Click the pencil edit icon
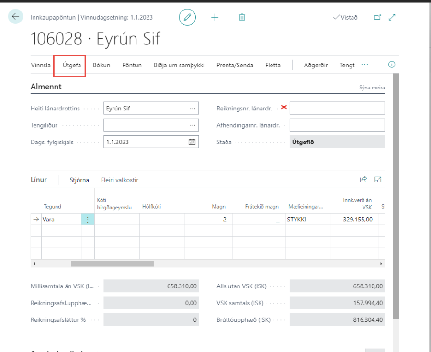 187,17
